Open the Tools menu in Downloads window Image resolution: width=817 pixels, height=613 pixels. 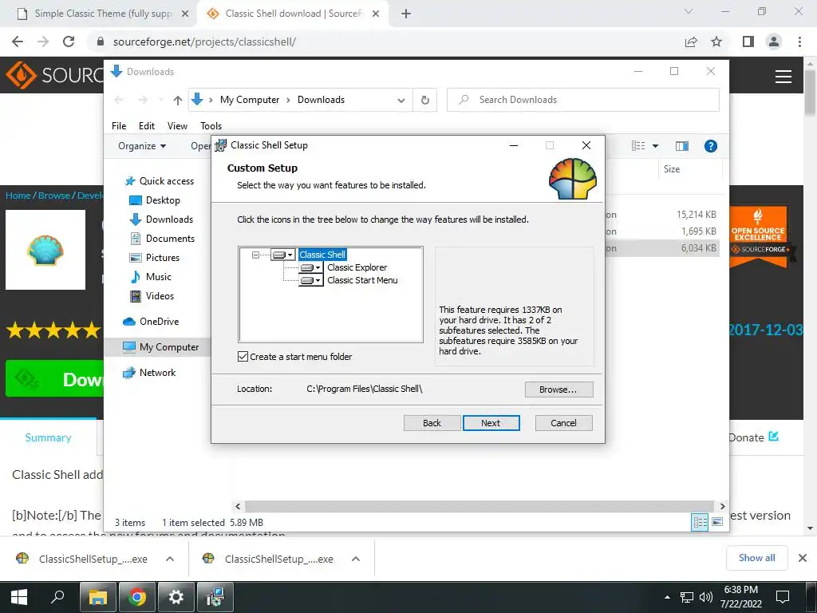(x=211, y=125)
